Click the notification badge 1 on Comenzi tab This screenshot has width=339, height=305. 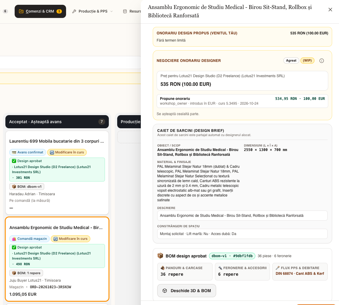click(x=59, y=11)
